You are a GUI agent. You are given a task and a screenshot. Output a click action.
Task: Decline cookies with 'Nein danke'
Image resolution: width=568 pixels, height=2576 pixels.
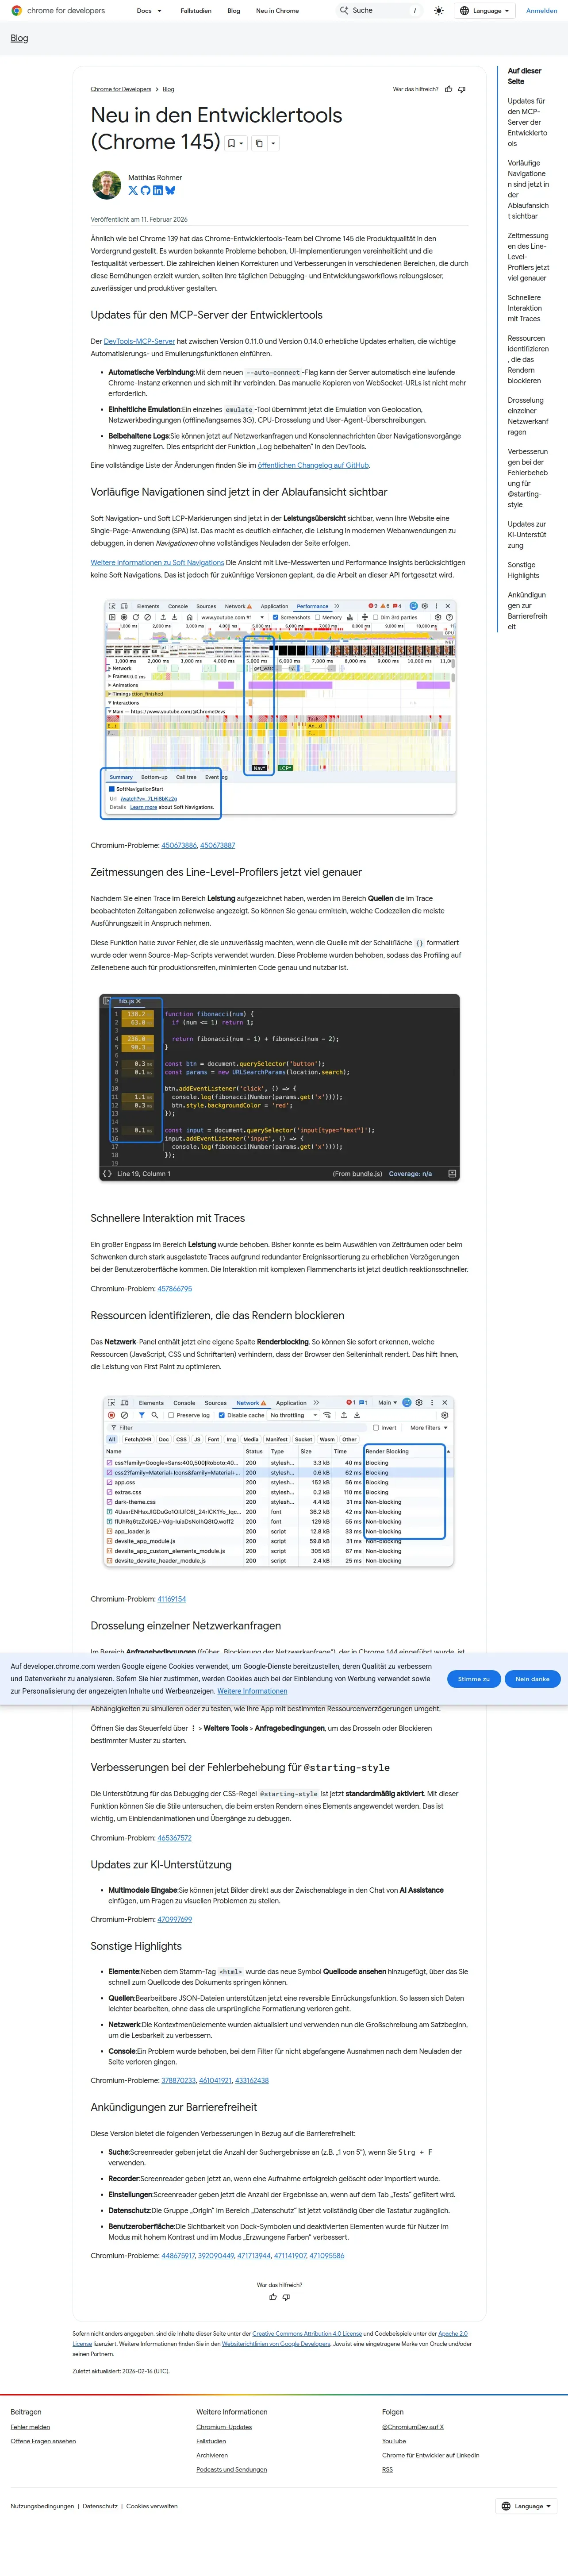(532, 1679)
